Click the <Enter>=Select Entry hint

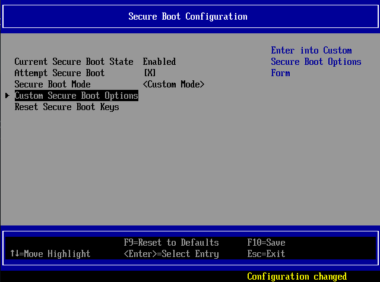[x=171, y=254]
